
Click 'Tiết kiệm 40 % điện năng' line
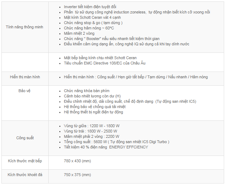(106, 147)
